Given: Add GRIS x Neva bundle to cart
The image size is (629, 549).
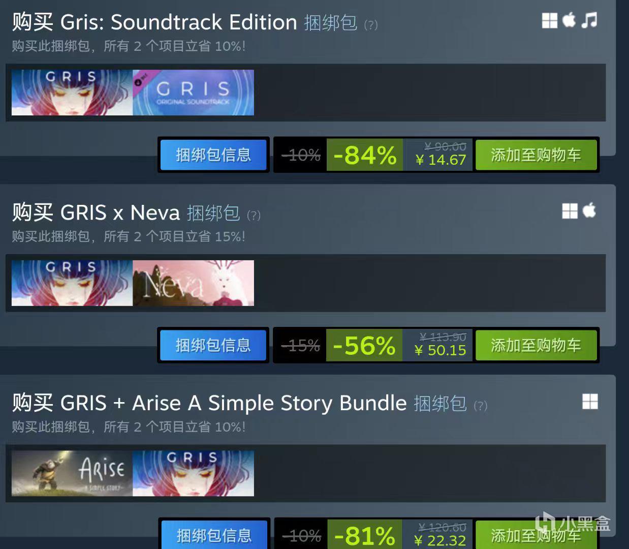Looking at the screenshot, I should pyautogui.click(x=536, y=345).
